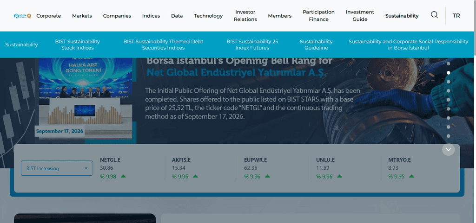This screenshot has height=223, width=476.
Task: Open the IPO gong ceremony thumbnail
Action: pos(86,98)
